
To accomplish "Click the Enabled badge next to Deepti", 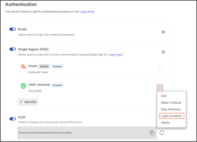I will click(x=57, y=66).
